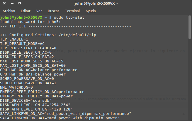The image size is (192, 121).
Task: Click the SATA_LINKPWR_ON_BAT line
Action: pos(60,118)
